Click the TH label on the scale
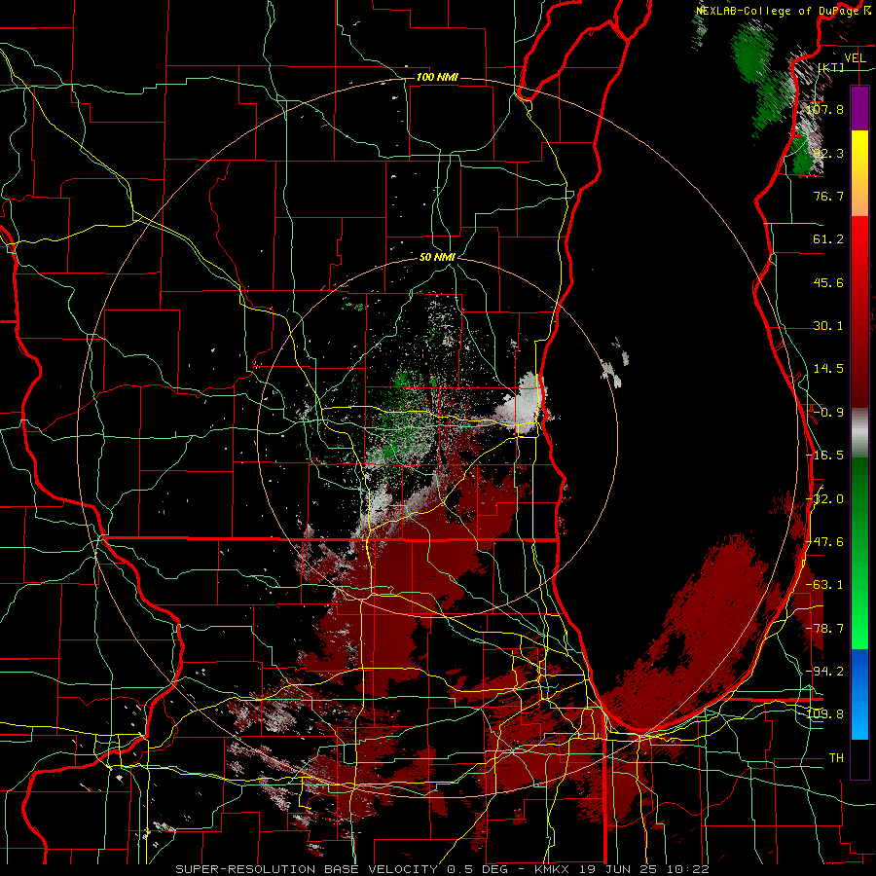The image size is (876, 876). click(836, 757)
